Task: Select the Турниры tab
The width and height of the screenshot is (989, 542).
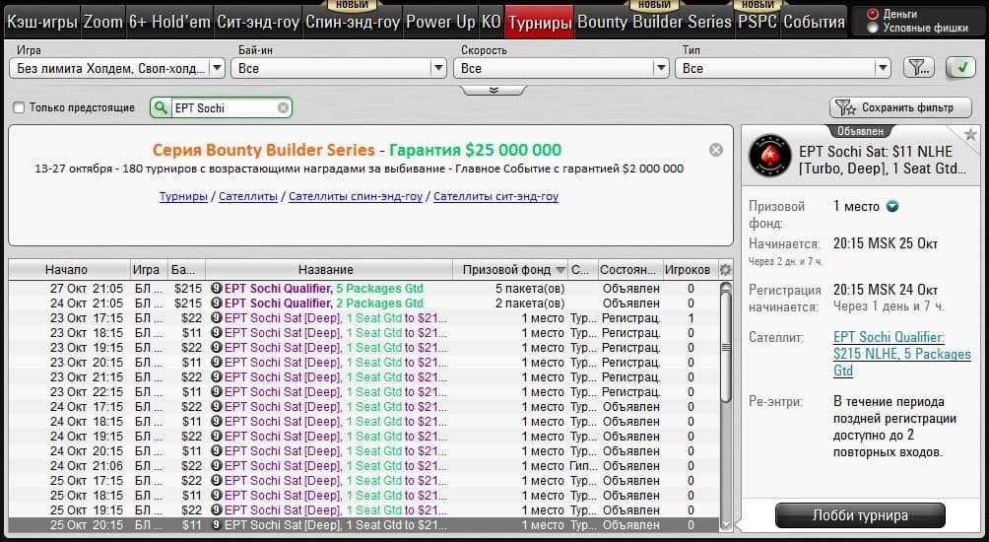Action: [x=540, y=22]
